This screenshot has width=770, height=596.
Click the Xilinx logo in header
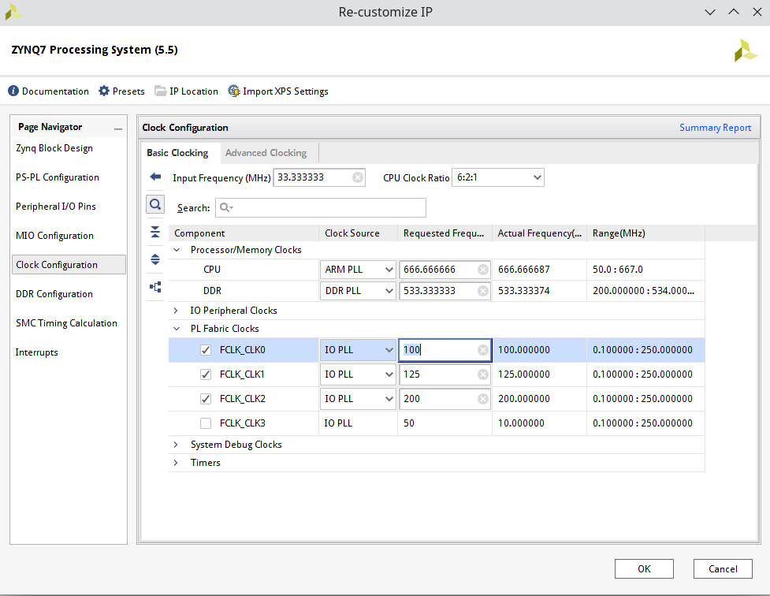click(x=746, y=50)
